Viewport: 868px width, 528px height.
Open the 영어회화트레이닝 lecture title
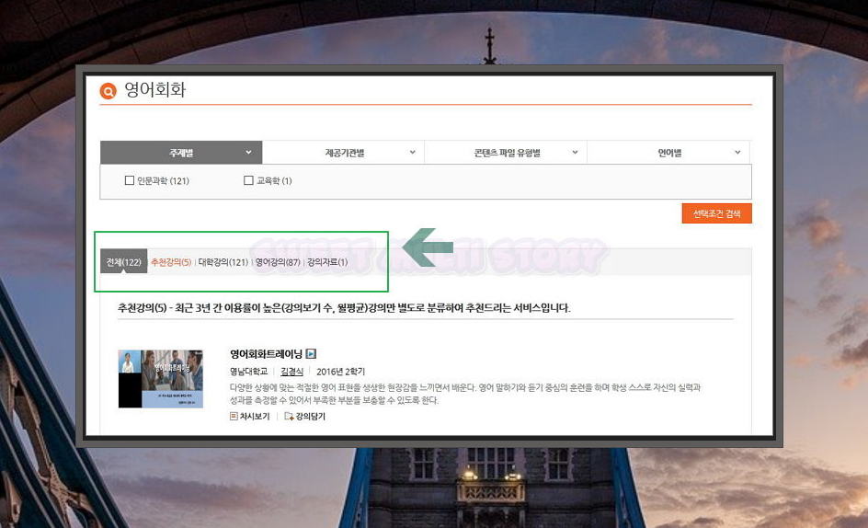(267, 353)
